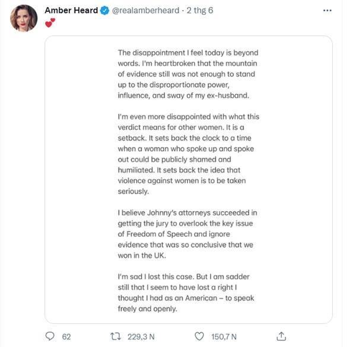This screenshot has width=356, height=347.
Task: Click the like count 150,7 N
Action: click(224, 336)
